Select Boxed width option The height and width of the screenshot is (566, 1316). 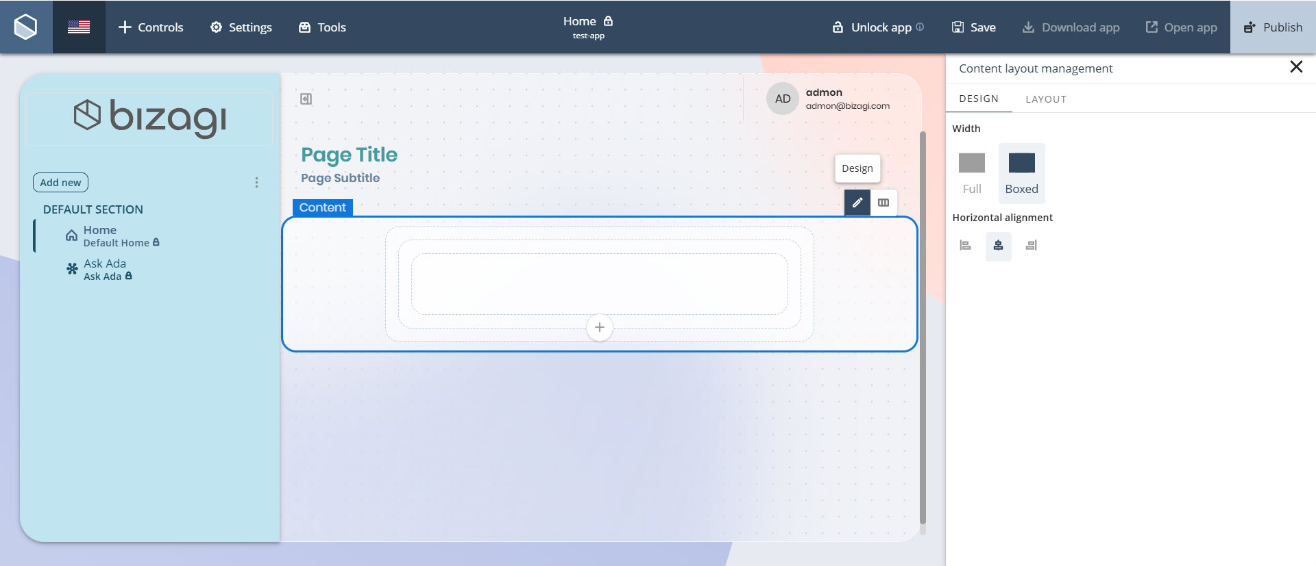click(x=1021, y=172)
